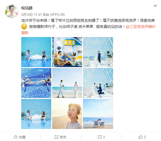Open 松兒趙 profile avatar

click(x=12, y=11)
